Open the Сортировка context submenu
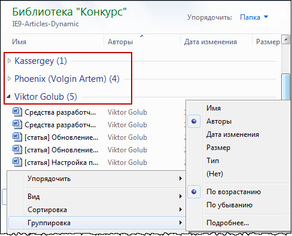This screenshot has width=292, height=236. [96, 210]
